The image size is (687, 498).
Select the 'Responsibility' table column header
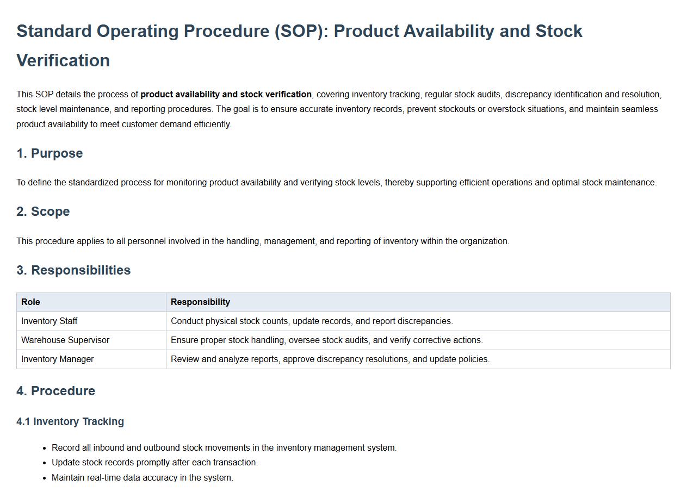coord(200,302)
